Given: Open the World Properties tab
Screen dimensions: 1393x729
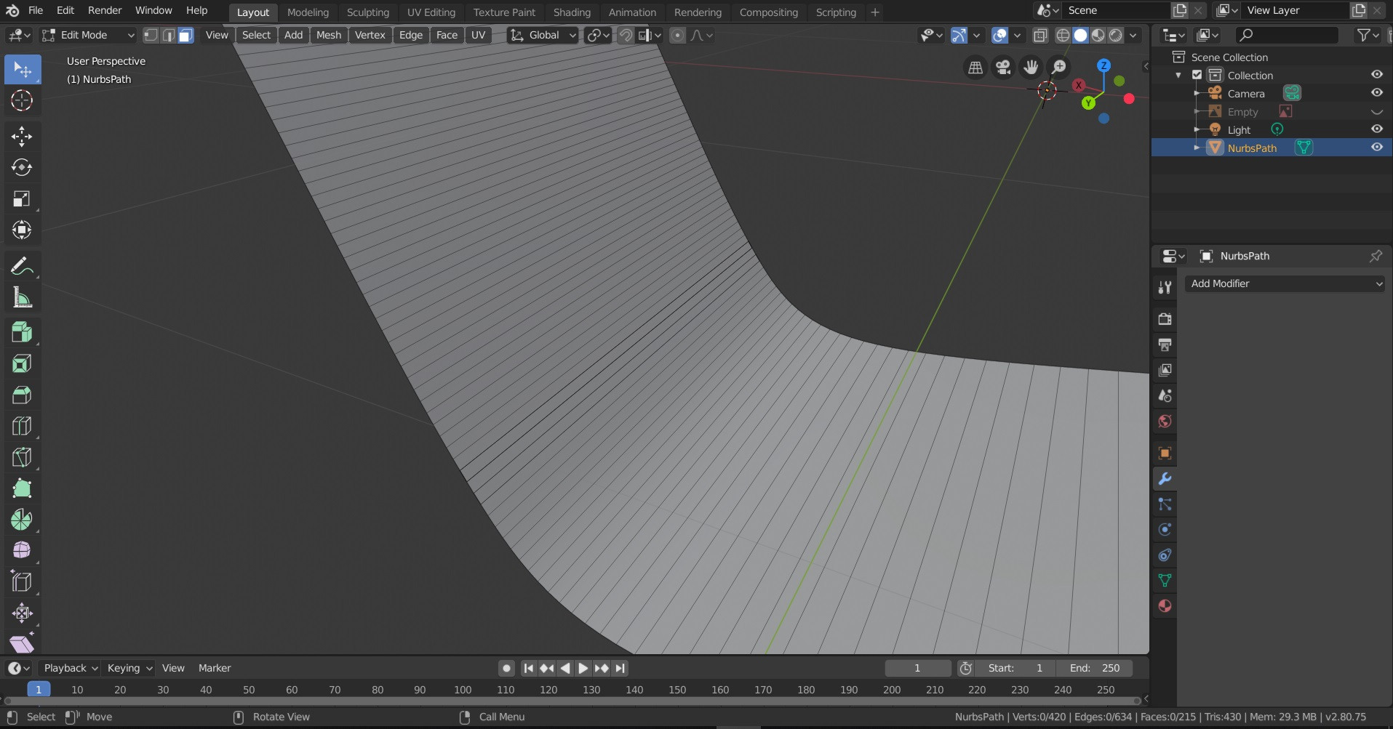Looking at the screenshot, I should [x=1165, y=422].
